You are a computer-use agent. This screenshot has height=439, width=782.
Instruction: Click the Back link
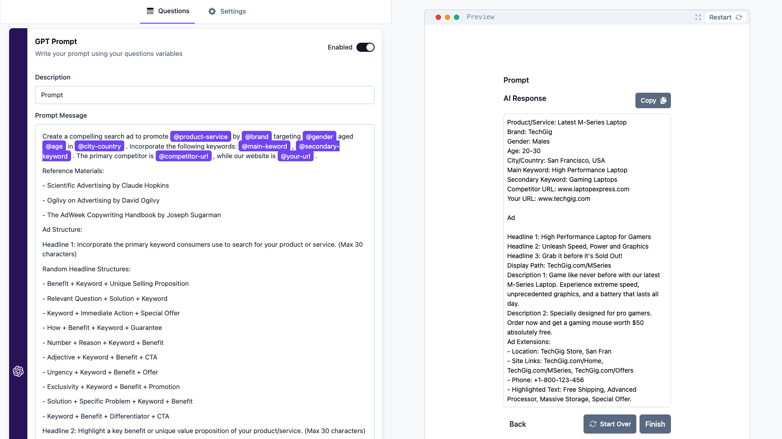(x=518, y=424)
